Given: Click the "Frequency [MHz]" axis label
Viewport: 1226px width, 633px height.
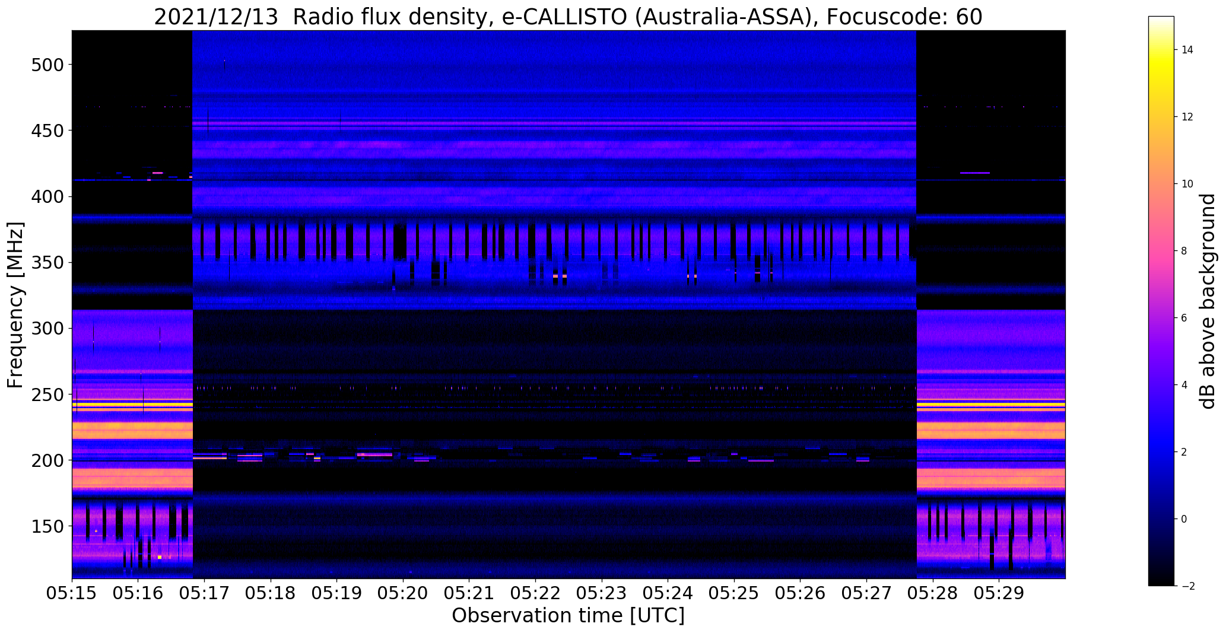Looking at the screenshot, I should [x=16, y=305].
